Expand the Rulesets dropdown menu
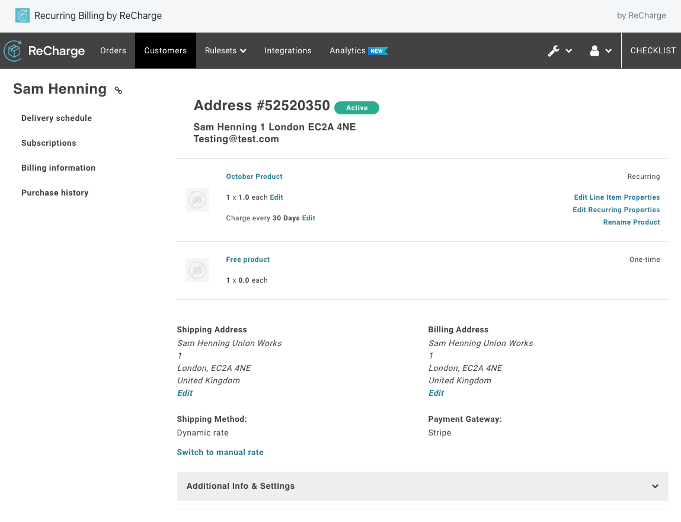Viewport: 681px width, 522px height. coord(225,51)
